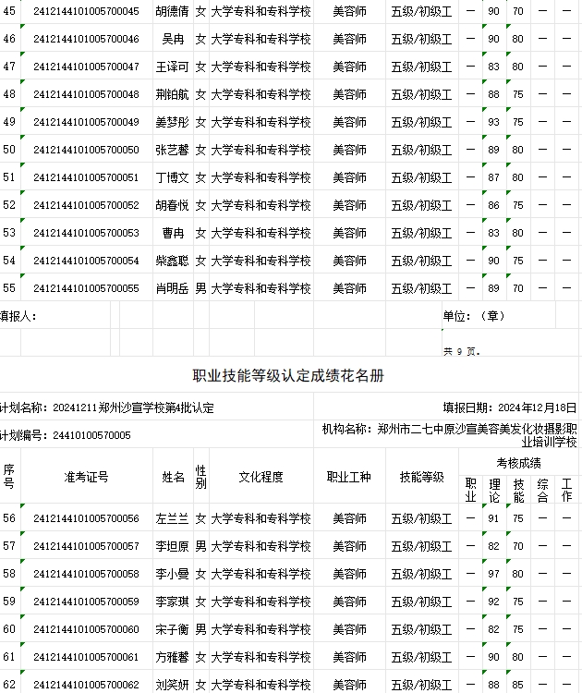Click the 机构名称 institution cell
The height and width of the screenshot is (693, 582).
pos(449,435)
